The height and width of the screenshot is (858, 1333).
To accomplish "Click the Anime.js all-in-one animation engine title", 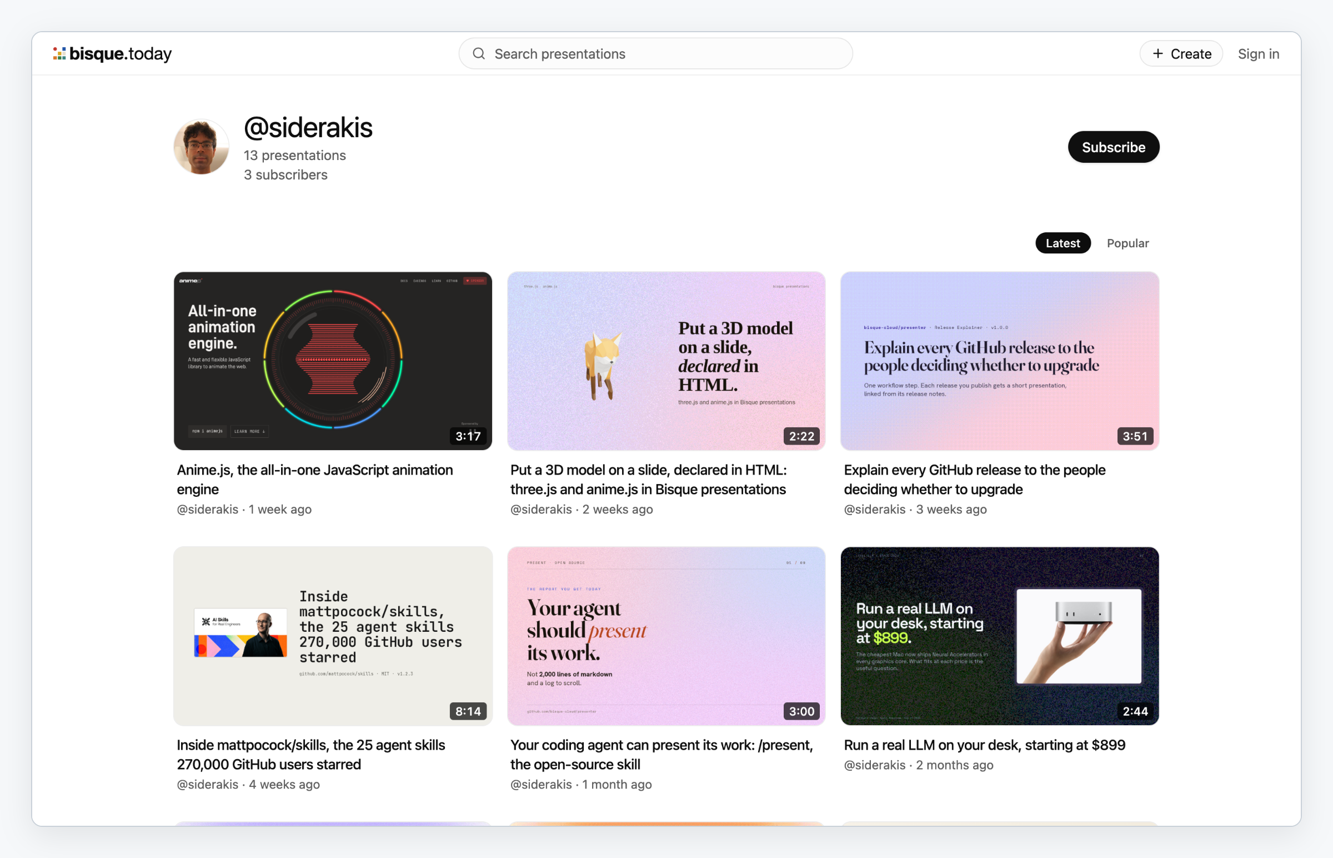I will 315,480.
